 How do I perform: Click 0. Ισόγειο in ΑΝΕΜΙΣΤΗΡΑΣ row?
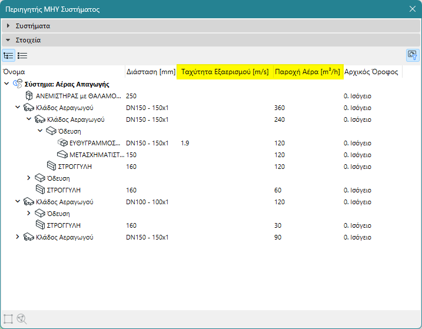357,96
